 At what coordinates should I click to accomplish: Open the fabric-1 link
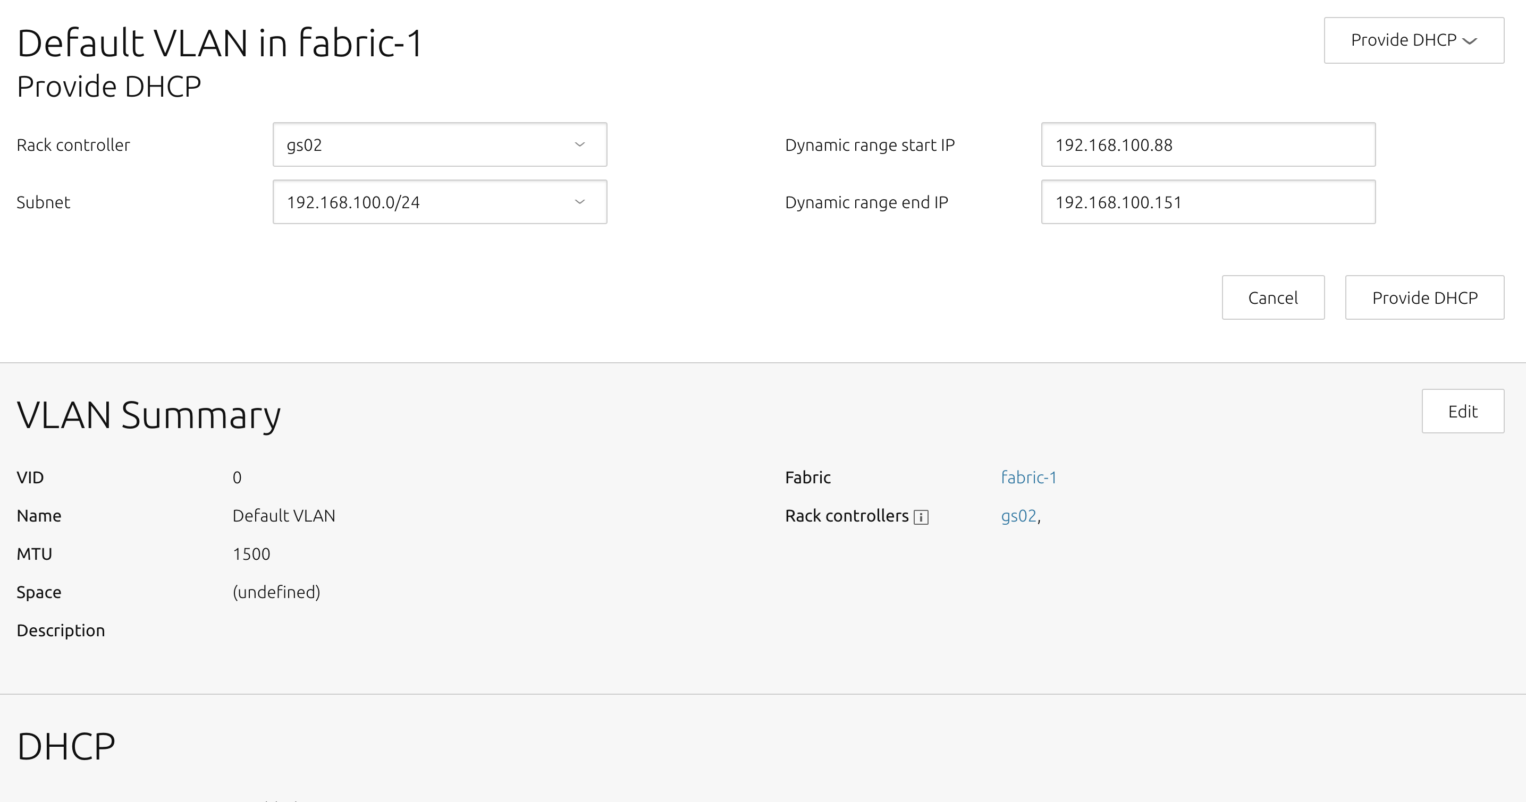click(1028, 477)
